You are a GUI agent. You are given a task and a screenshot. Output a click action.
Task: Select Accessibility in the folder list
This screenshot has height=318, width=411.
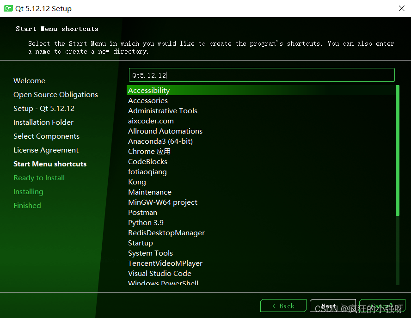coord(261,90)
